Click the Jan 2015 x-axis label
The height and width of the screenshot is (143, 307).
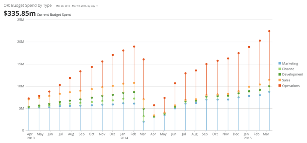click(x=248, y=136)
